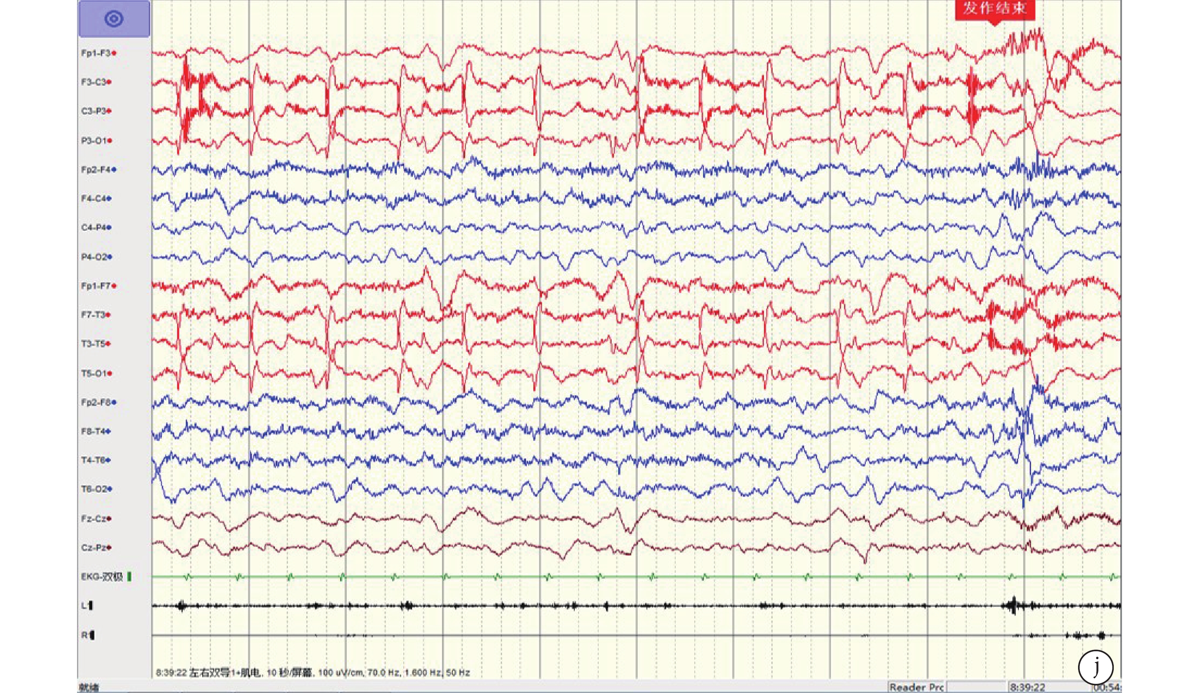Click the eye view button at top left

point(114,19)
